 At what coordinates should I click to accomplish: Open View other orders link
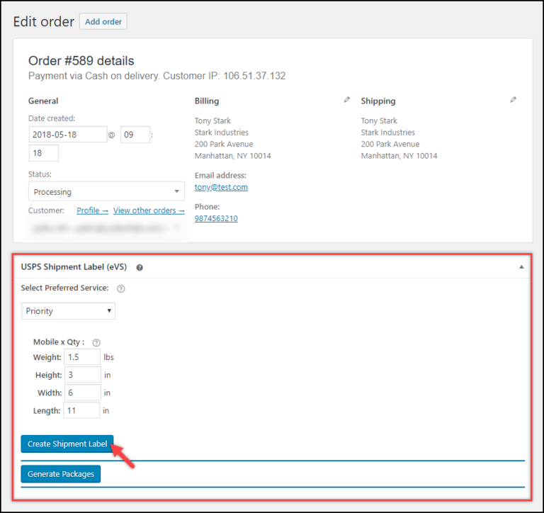[149, 210]
